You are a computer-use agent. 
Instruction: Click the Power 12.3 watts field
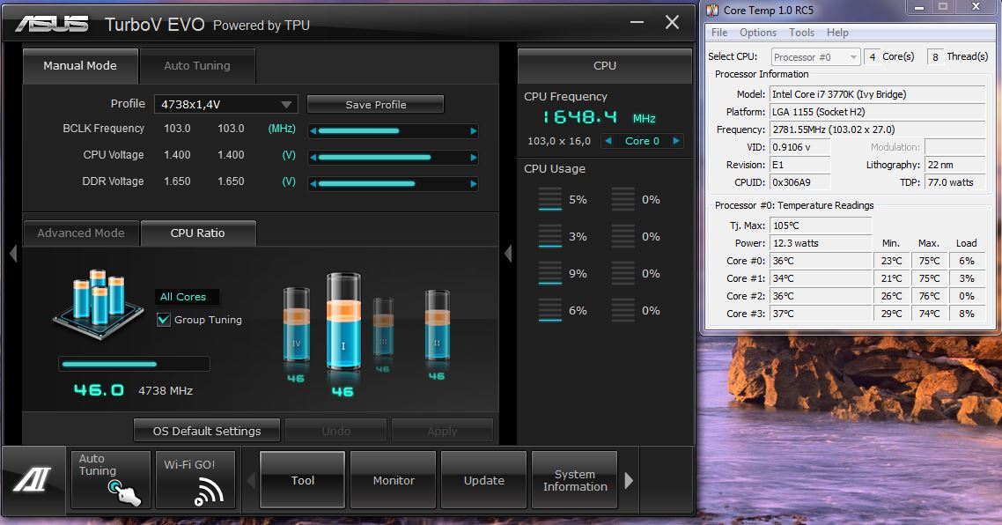821,243
